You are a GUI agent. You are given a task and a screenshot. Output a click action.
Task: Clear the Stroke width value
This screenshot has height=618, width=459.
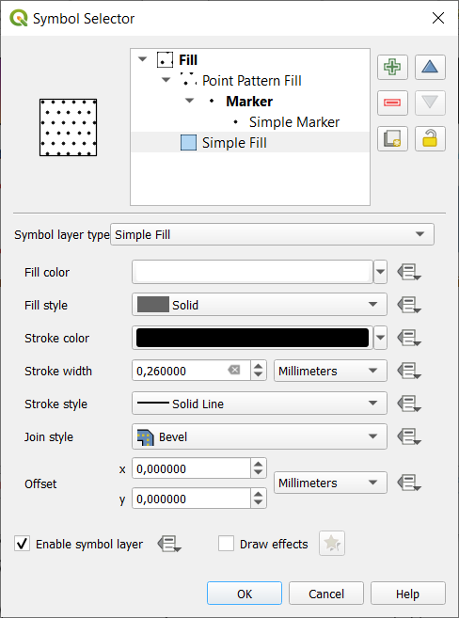point(234,370)
